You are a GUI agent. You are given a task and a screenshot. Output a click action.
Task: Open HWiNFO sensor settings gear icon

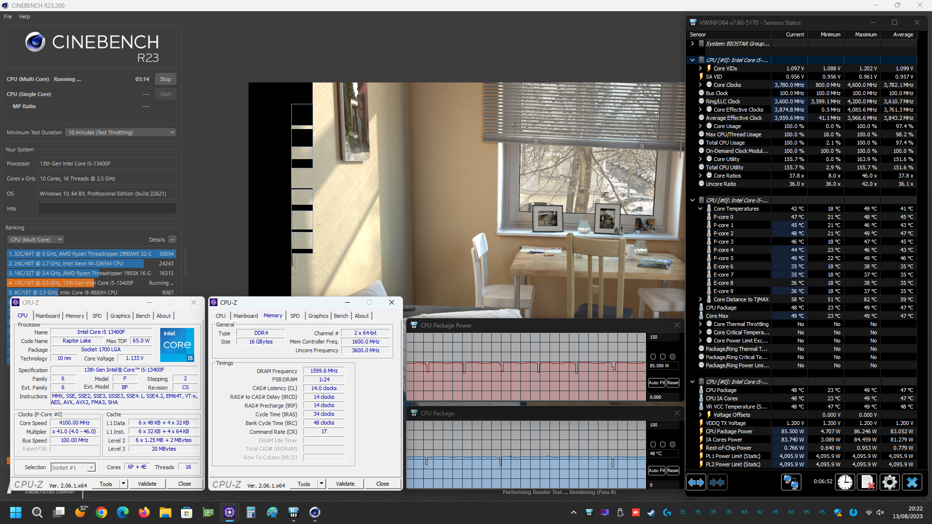click(889, 482)
